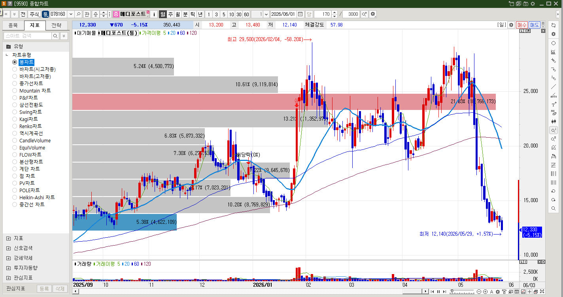The image size is (563, 297).
Task: Select the 일 daily period button
Action: 163,14
